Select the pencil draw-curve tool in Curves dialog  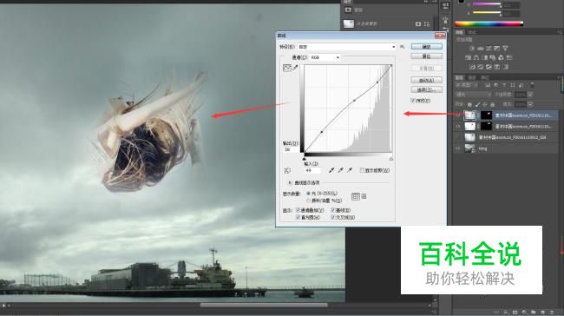(295, 68)
